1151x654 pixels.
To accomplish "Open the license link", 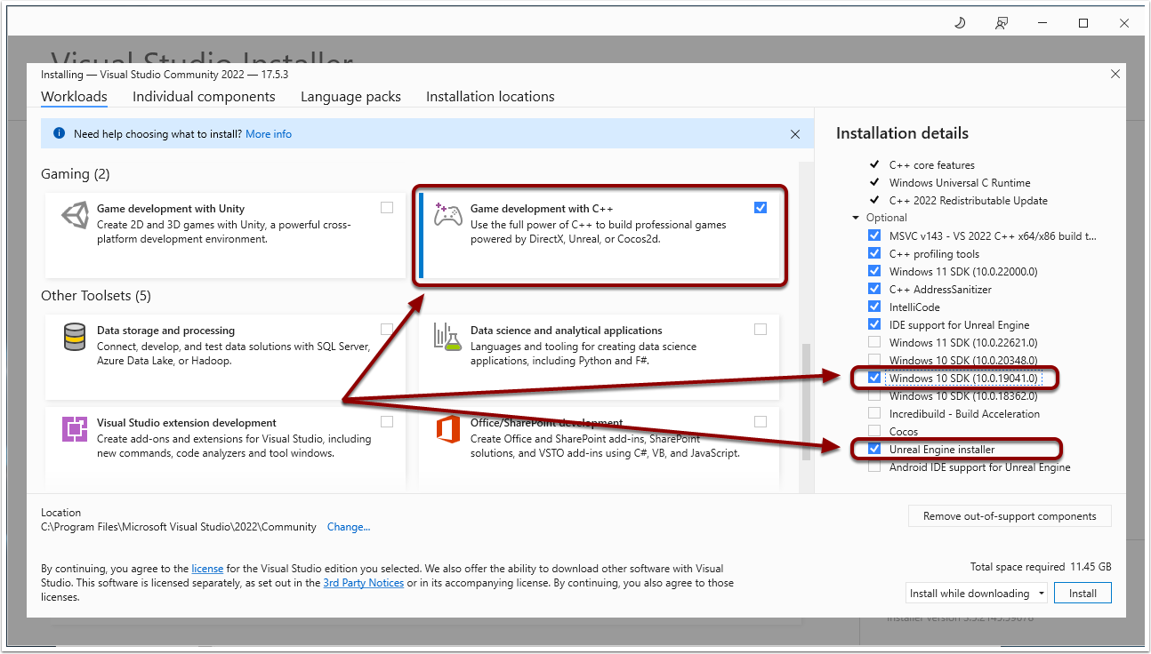I will [207, 568].
